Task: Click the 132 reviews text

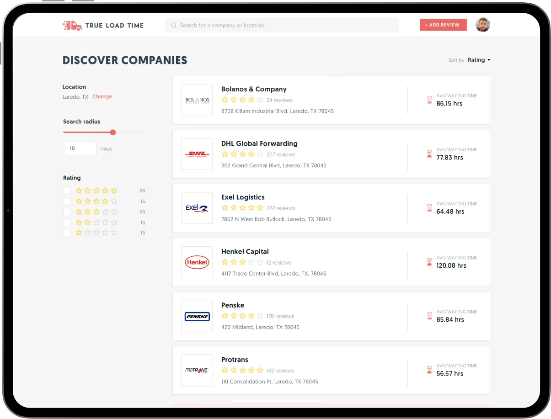Action: click(280, 371)
